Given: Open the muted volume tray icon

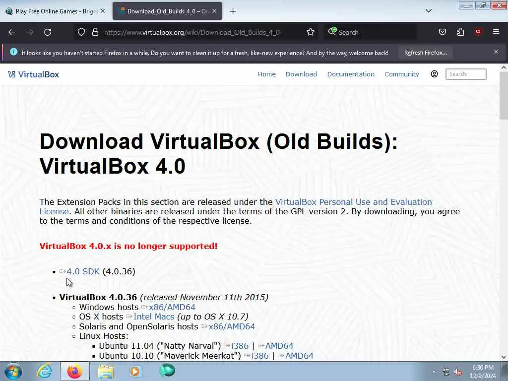Looking at the screenshot, I should (x=458, y=372).
